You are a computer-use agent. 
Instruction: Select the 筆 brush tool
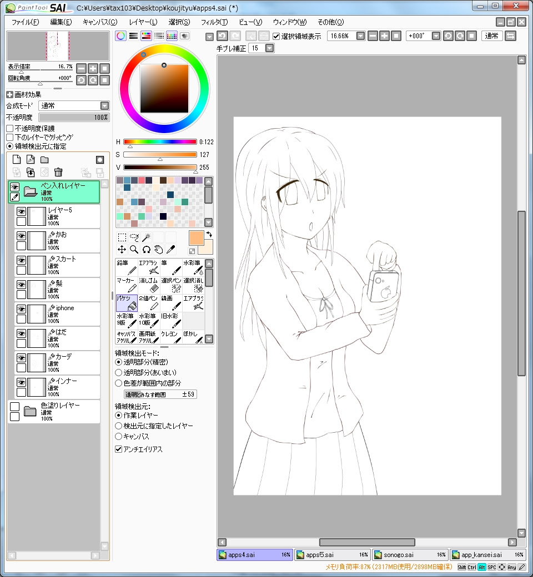[171, 267]
